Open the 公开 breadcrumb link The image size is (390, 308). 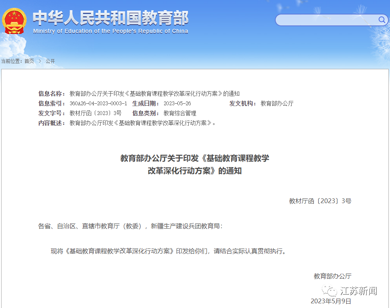pyautogui.click(x=50, y=61)
